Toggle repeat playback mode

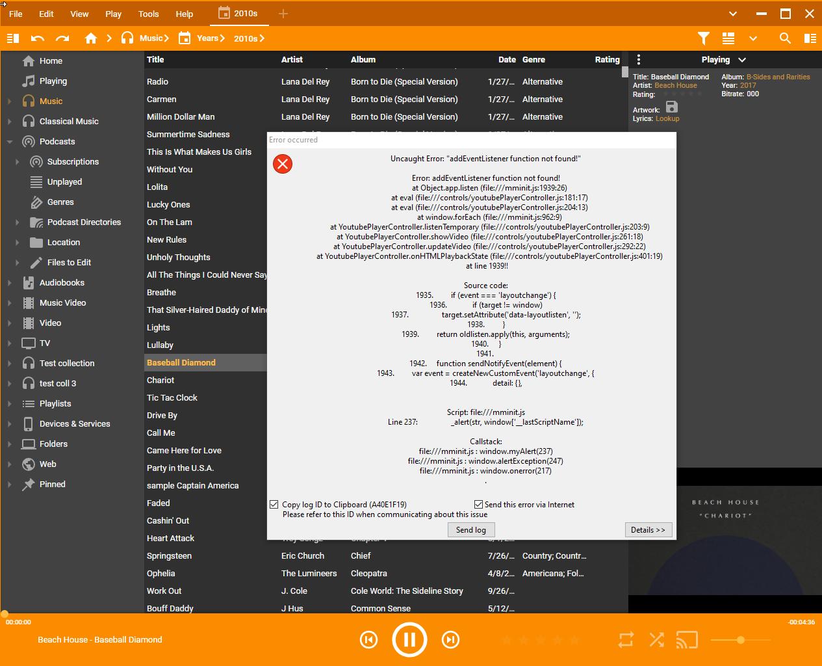pos(626,640)
